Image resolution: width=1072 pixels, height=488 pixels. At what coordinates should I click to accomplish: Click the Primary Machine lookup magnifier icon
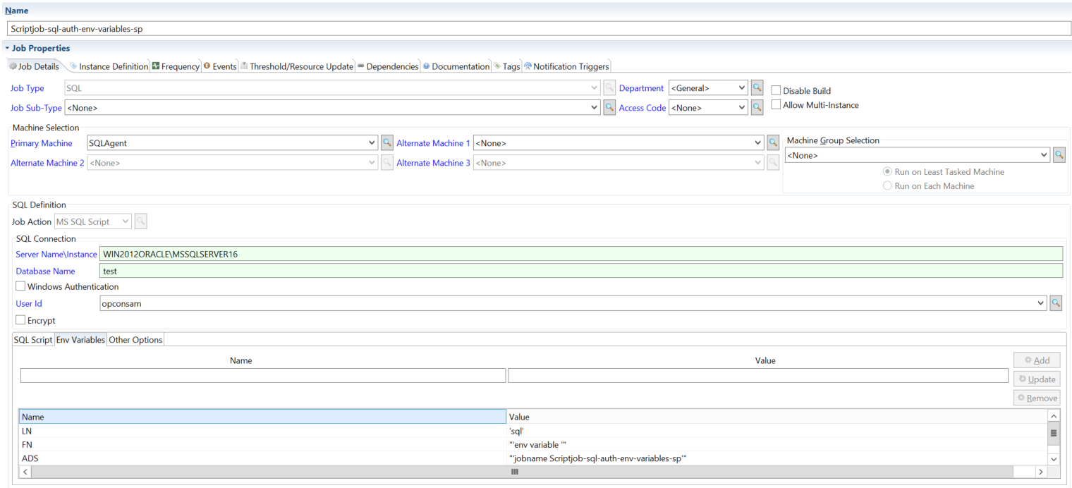tap(387, 142)
